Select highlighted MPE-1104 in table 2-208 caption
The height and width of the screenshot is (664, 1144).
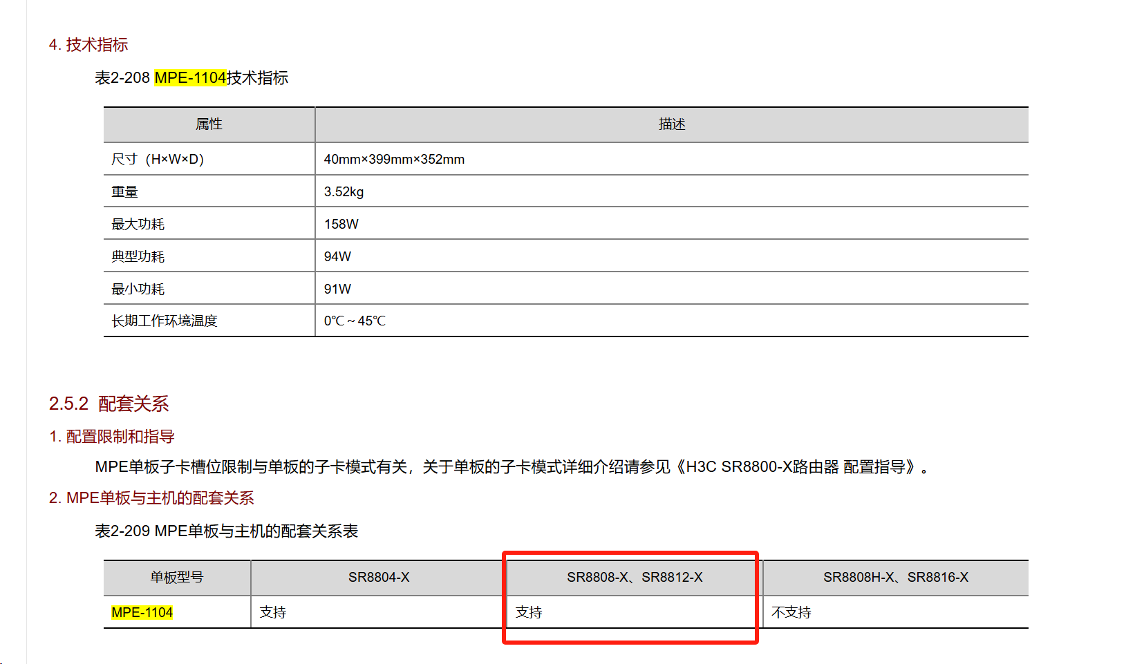click(x=190, y=78)
